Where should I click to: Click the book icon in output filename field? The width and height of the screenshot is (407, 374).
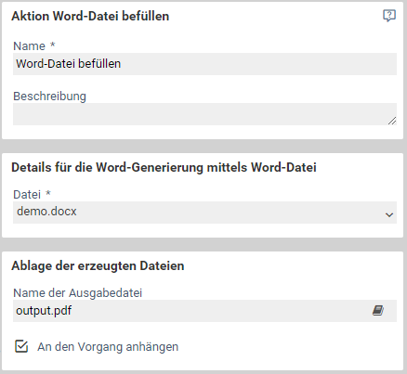pos(378,310)
